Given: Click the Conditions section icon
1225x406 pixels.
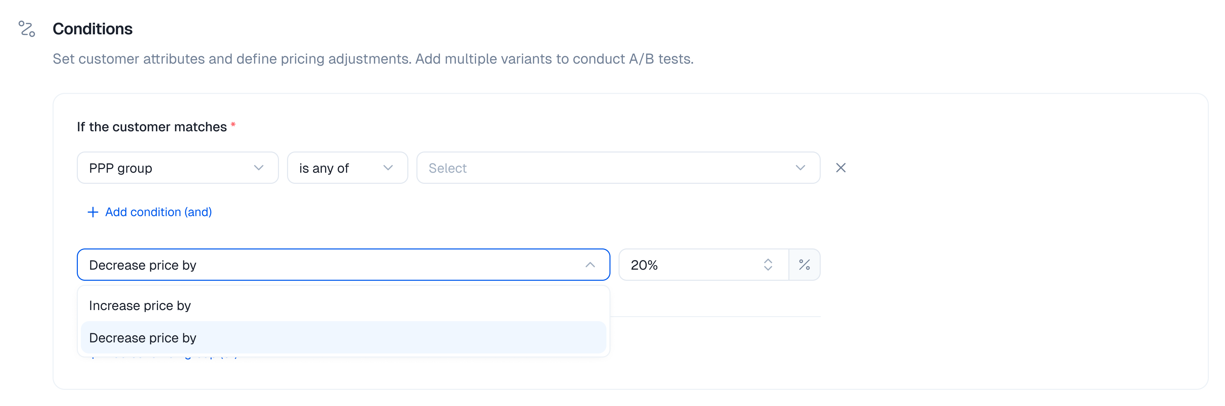Looking at the screenshot, I should click(27, 29).
